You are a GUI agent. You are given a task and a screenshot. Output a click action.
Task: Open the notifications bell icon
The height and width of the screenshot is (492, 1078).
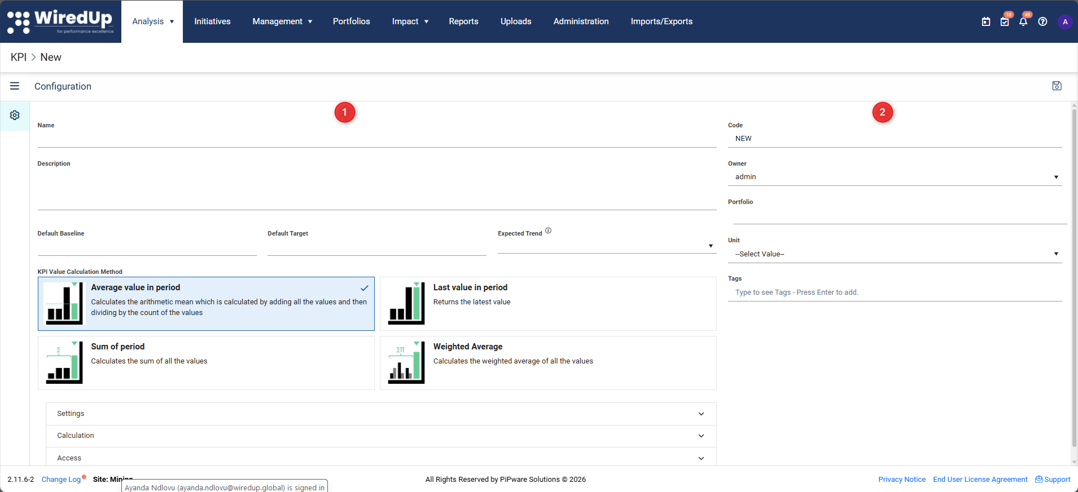pyautogui.click(x=1023, y=21)
